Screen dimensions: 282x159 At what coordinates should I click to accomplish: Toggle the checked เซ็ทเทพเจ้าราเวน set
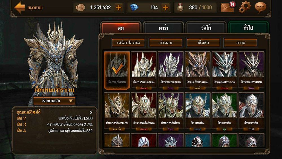[x=117, y=71]
